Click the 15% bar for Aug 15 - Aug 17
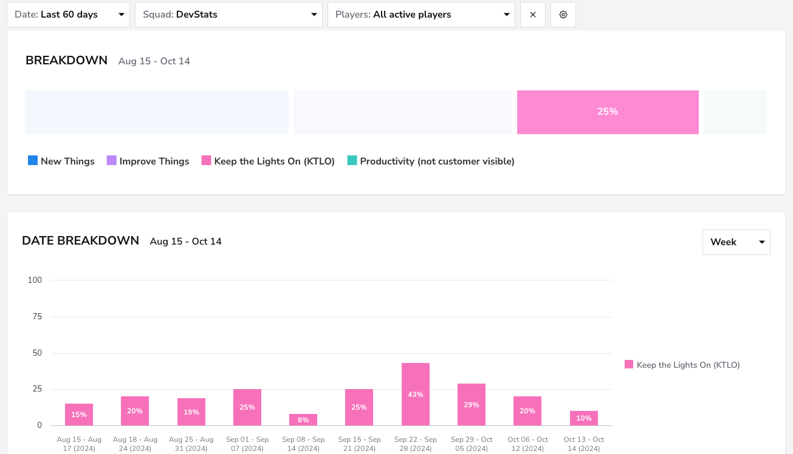Screen dimensions: 793x454 pyautogui.click(x=79, y=415)
